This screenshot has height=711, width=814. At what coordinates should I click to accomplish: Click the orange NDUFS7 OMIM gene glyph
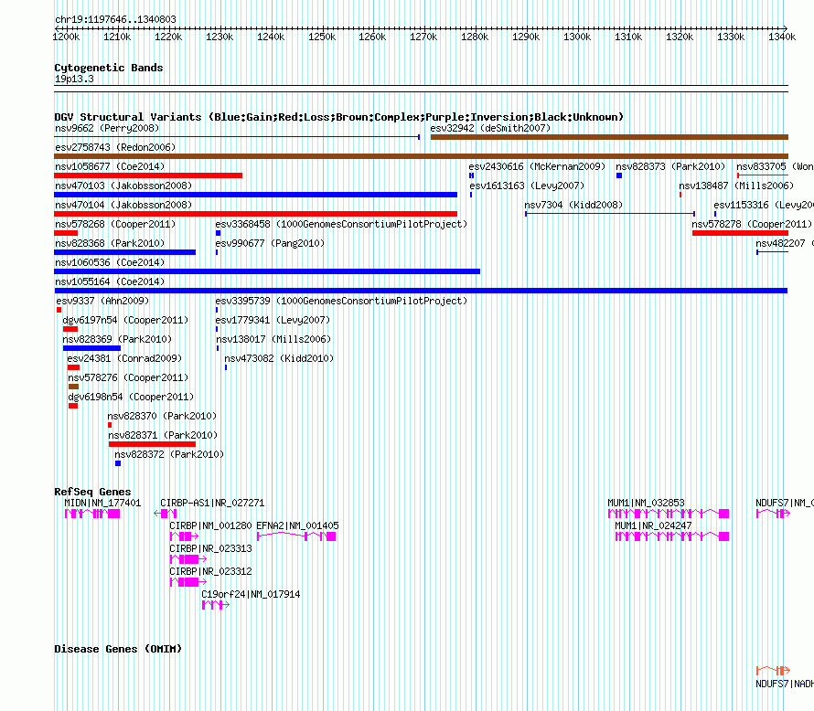click(773, 671)
